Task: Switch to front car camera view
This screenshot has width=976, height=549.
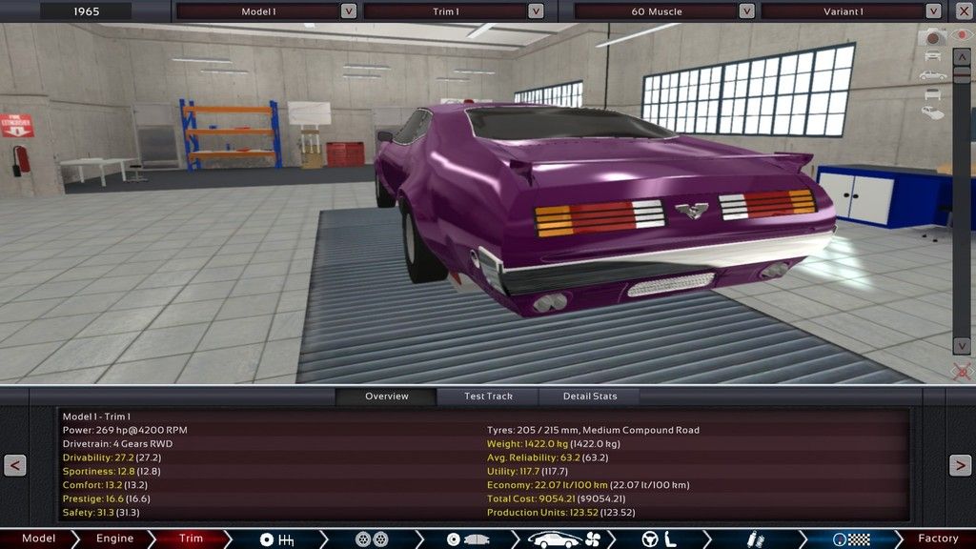Action: coord(932,56)
